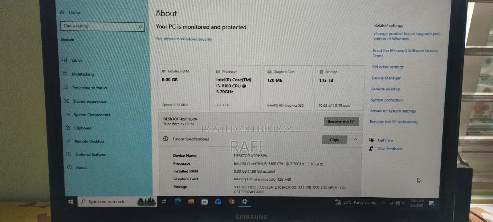Click the Device Specifications info icon
This screenshot has height=222, width=493.
pyautogui.click(x=165, y=139)
